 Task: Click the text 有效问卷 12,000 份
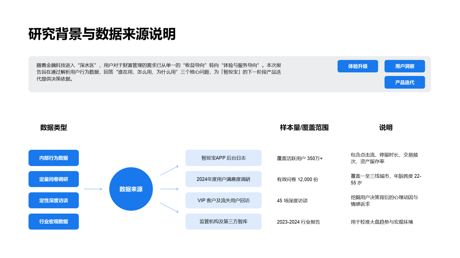click(297, 180)
